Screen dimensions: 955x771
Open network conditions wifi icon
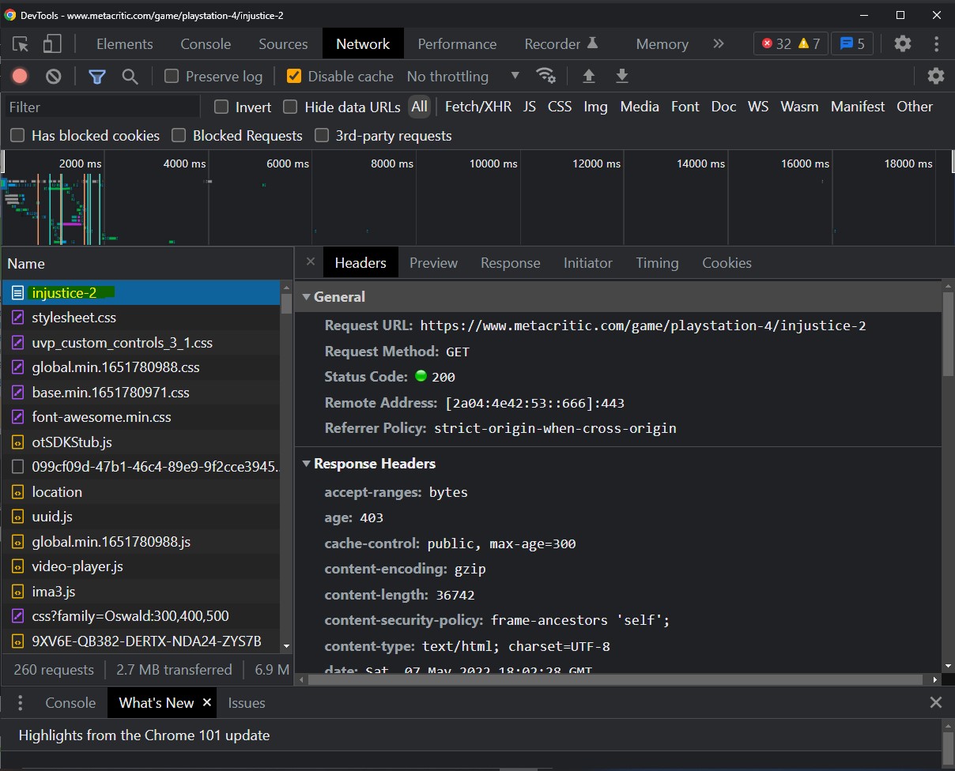(545, 76)
